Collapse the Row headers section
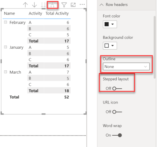Image resolution: width=157 pixels, height=147 pixels. tap(101, 5)
